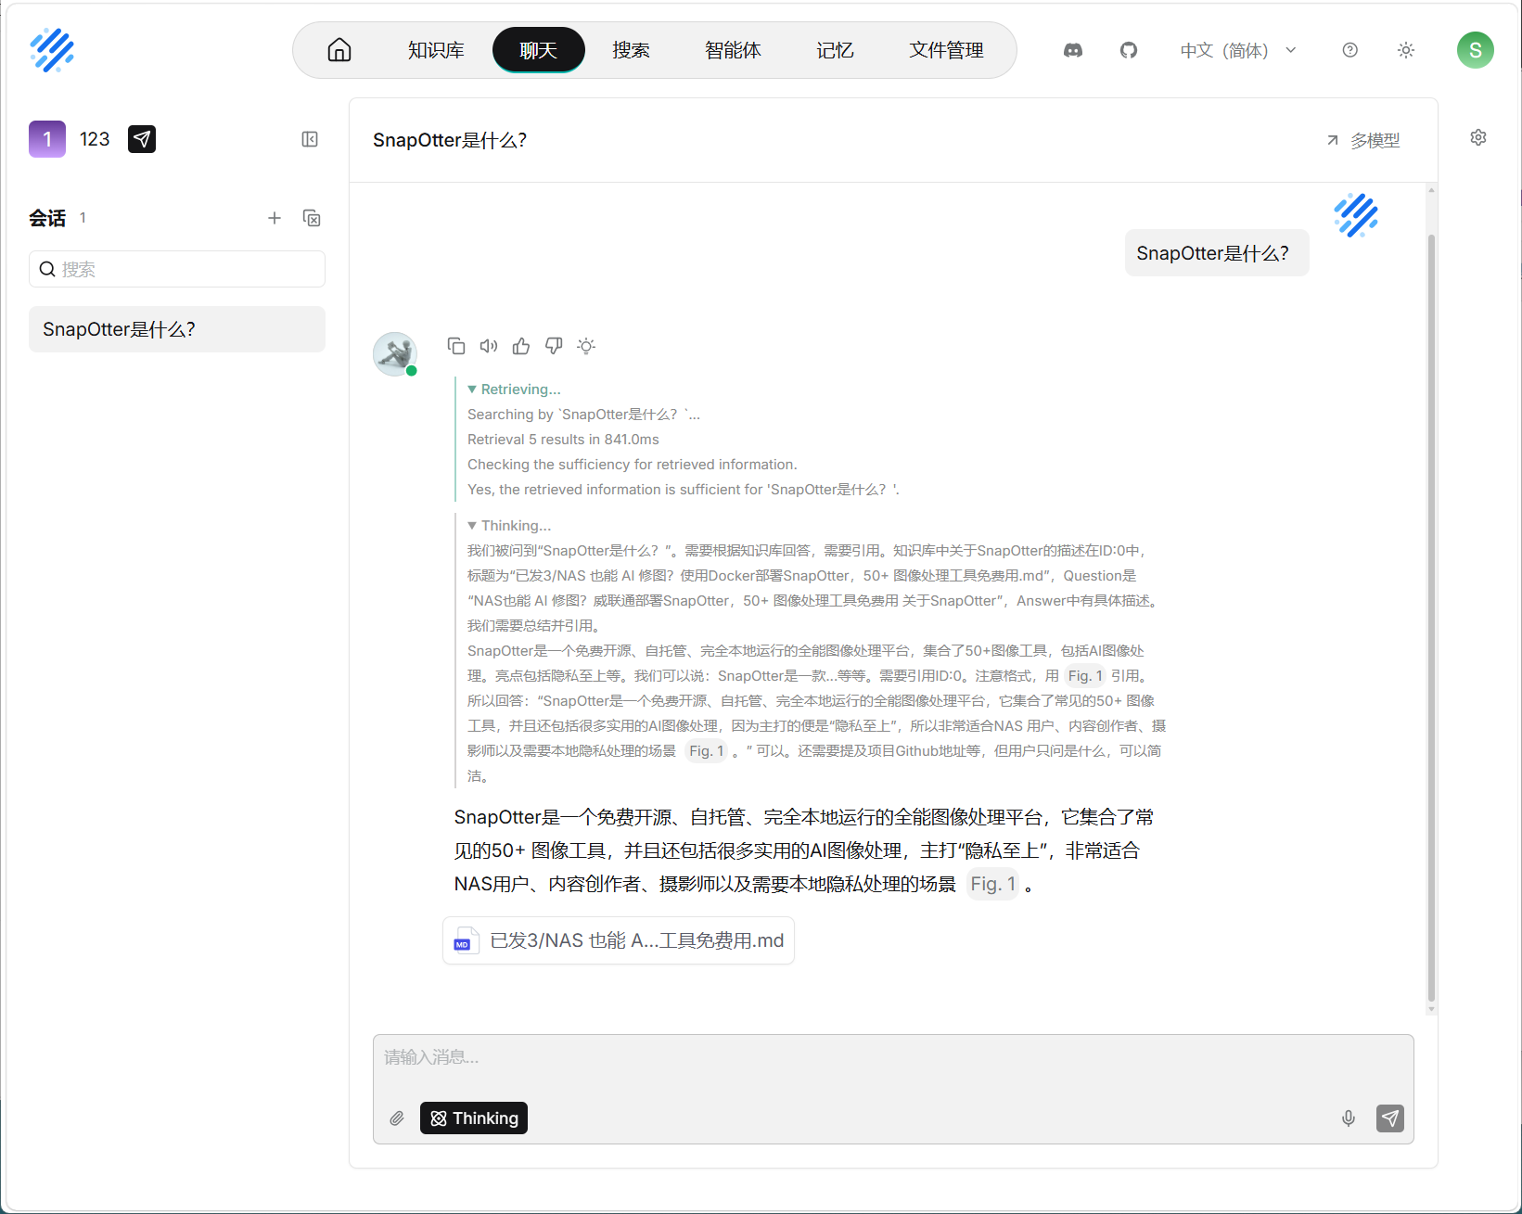Viewport: 1522px width, 1214px height.
Task: Click the scrollbar down arrow in chat
Action: (1431, 1009)
